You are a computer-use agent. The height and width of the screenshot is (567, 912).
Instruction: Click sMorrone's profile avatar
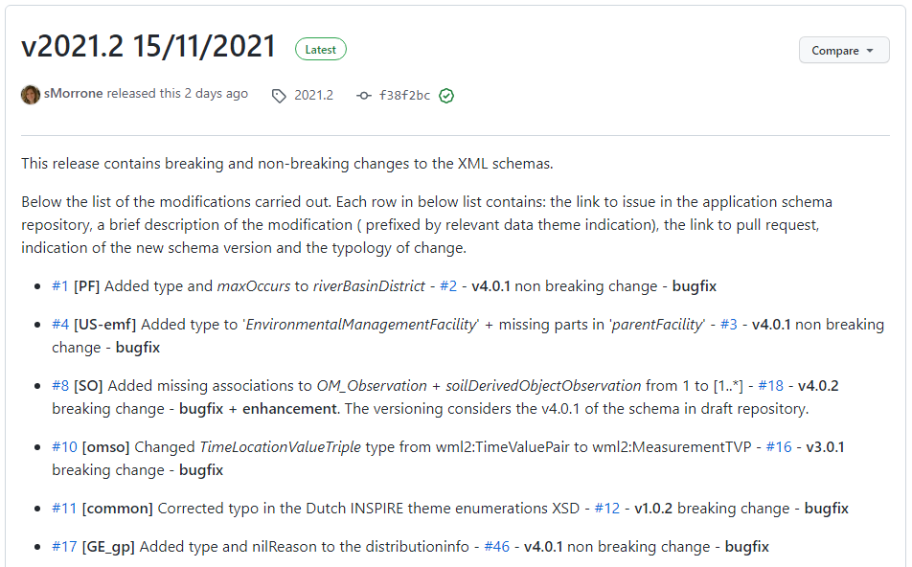[31, 94]
